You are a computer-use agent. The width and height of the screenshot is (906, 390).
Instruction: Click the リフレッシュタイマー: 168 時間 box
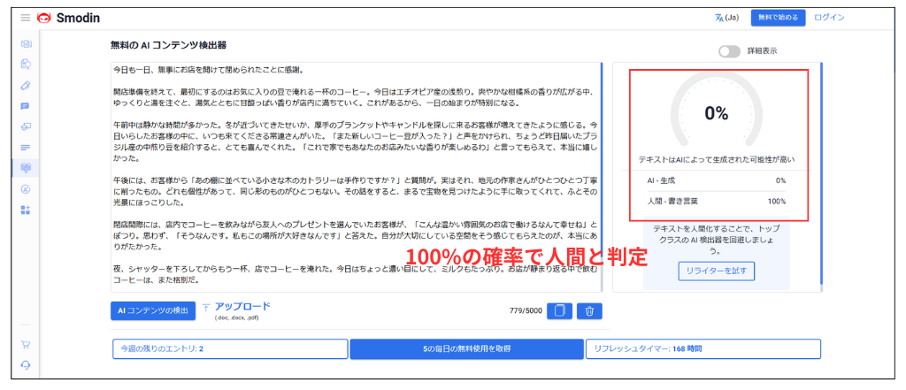703,349
